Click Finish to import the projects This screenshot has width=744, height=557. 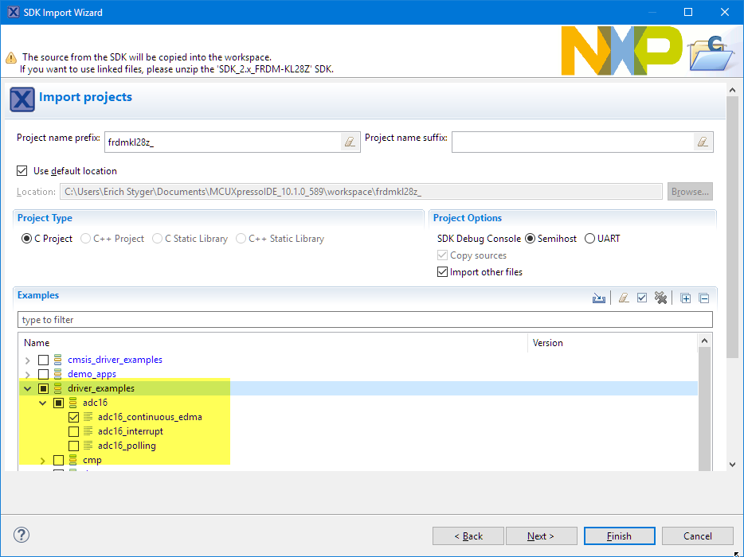point(619,536)
